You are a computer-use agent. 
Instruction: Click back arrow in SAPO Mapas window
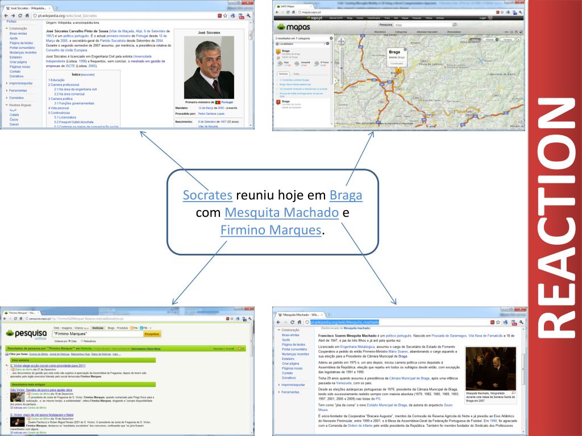click(277, 12)
